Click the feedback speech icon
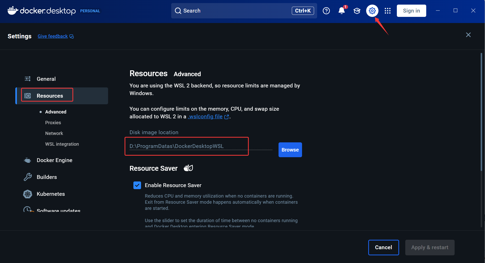The height and width of the screenshot is (263, 485). pyautogui.click(x=72, y=37)
